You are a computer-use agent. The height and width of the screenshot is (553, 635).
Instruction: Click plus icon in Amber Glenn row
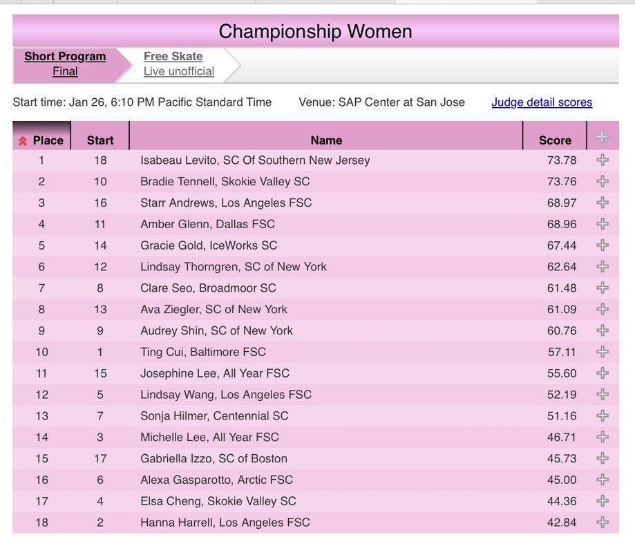point(602,224)
